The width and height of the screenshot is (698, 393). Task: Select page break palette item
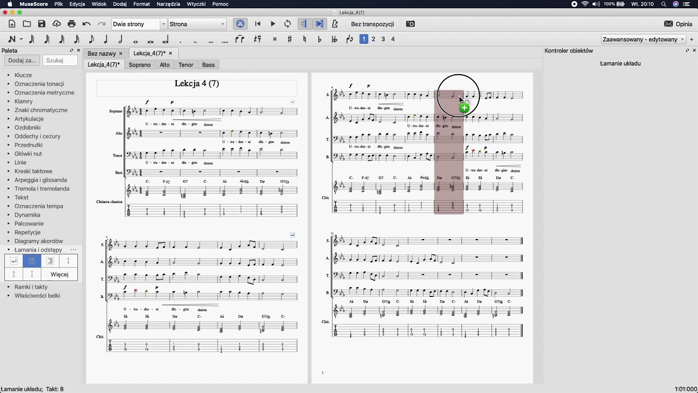(x=32, y=261)
